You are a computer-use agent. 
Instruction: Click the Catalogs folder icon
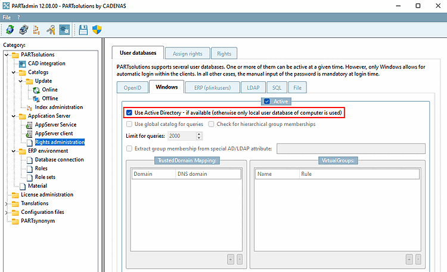(x=22, y=72)
